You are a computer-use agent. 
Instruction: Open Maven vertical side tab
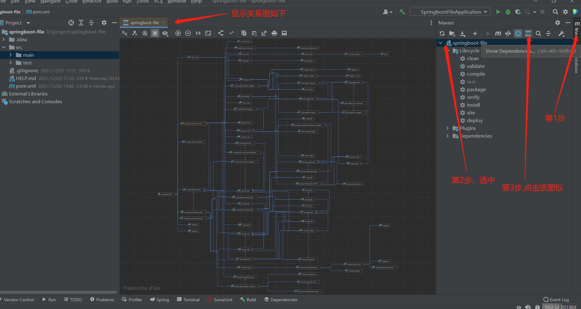(x=577, y=30)
